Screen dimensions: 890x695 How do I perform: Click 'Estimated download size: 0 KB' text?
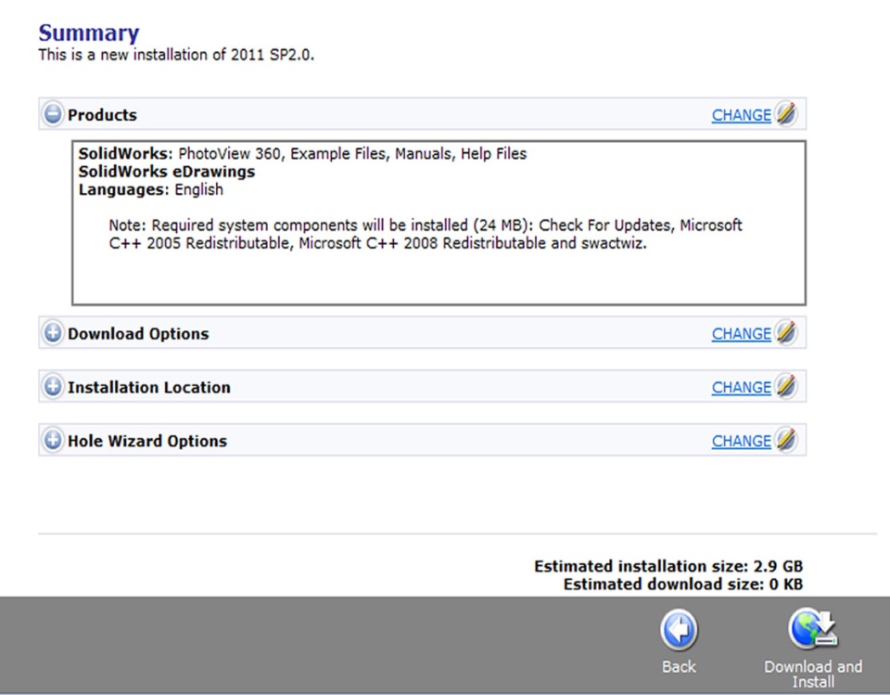(x=683, y=585)
